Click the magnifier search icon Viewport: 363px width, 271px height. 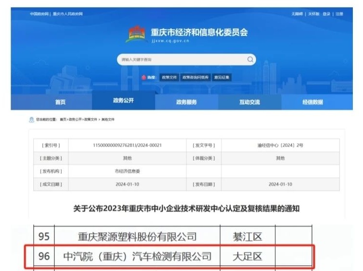[250, 60]
